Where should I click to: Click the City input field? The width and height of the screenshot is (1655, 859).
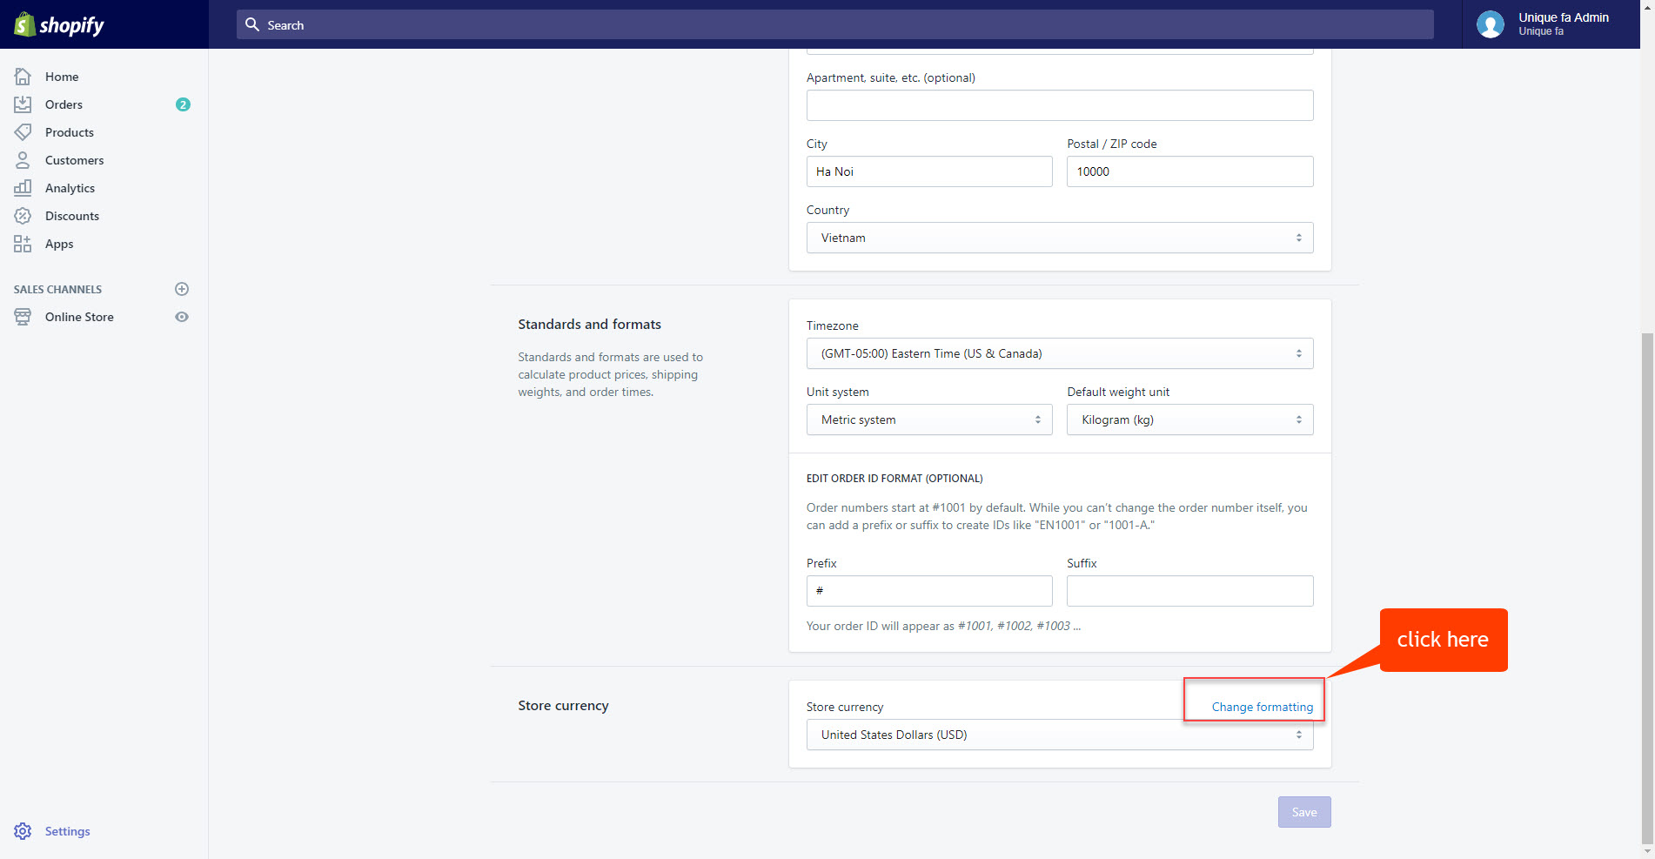(929, 171)
